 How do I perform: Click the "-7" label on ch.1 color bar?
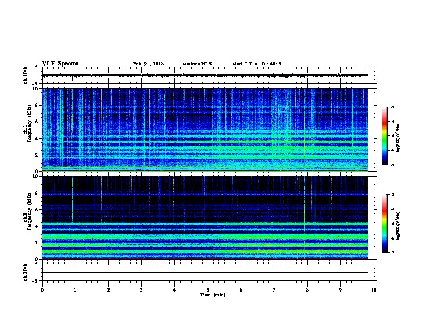pyautogui.click(x=392, y=165)
